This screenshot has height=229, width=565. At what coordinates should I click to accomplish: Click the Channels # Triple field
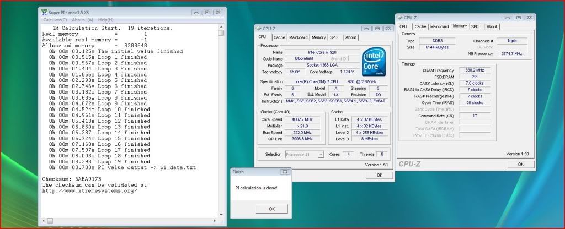point(512,41)
